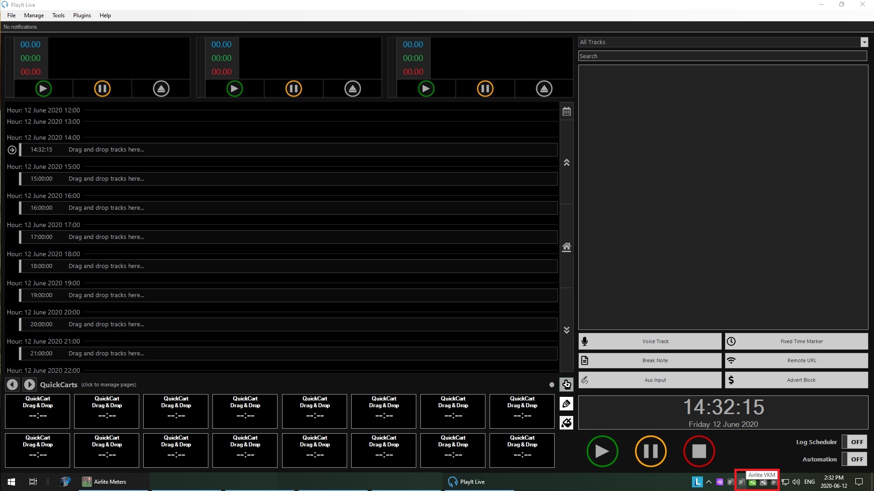Pause the second player deck
The height and width of the screenshot is (491, 874).
[x=293, y=89]
